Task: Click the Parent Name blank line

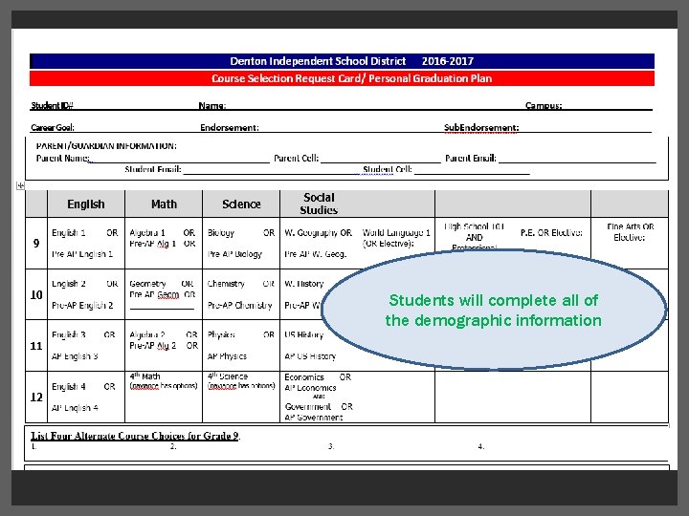Action: (x=180, y=161)
